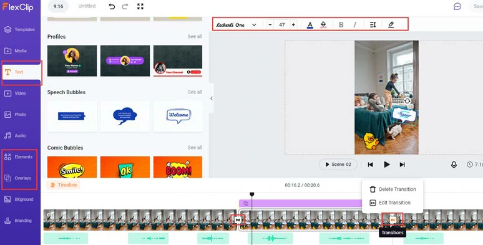Open the 9:16 aspect ratio selector
Image resolution: width=483 pixels, height=245 pixels.
click(x=58, y=6)
